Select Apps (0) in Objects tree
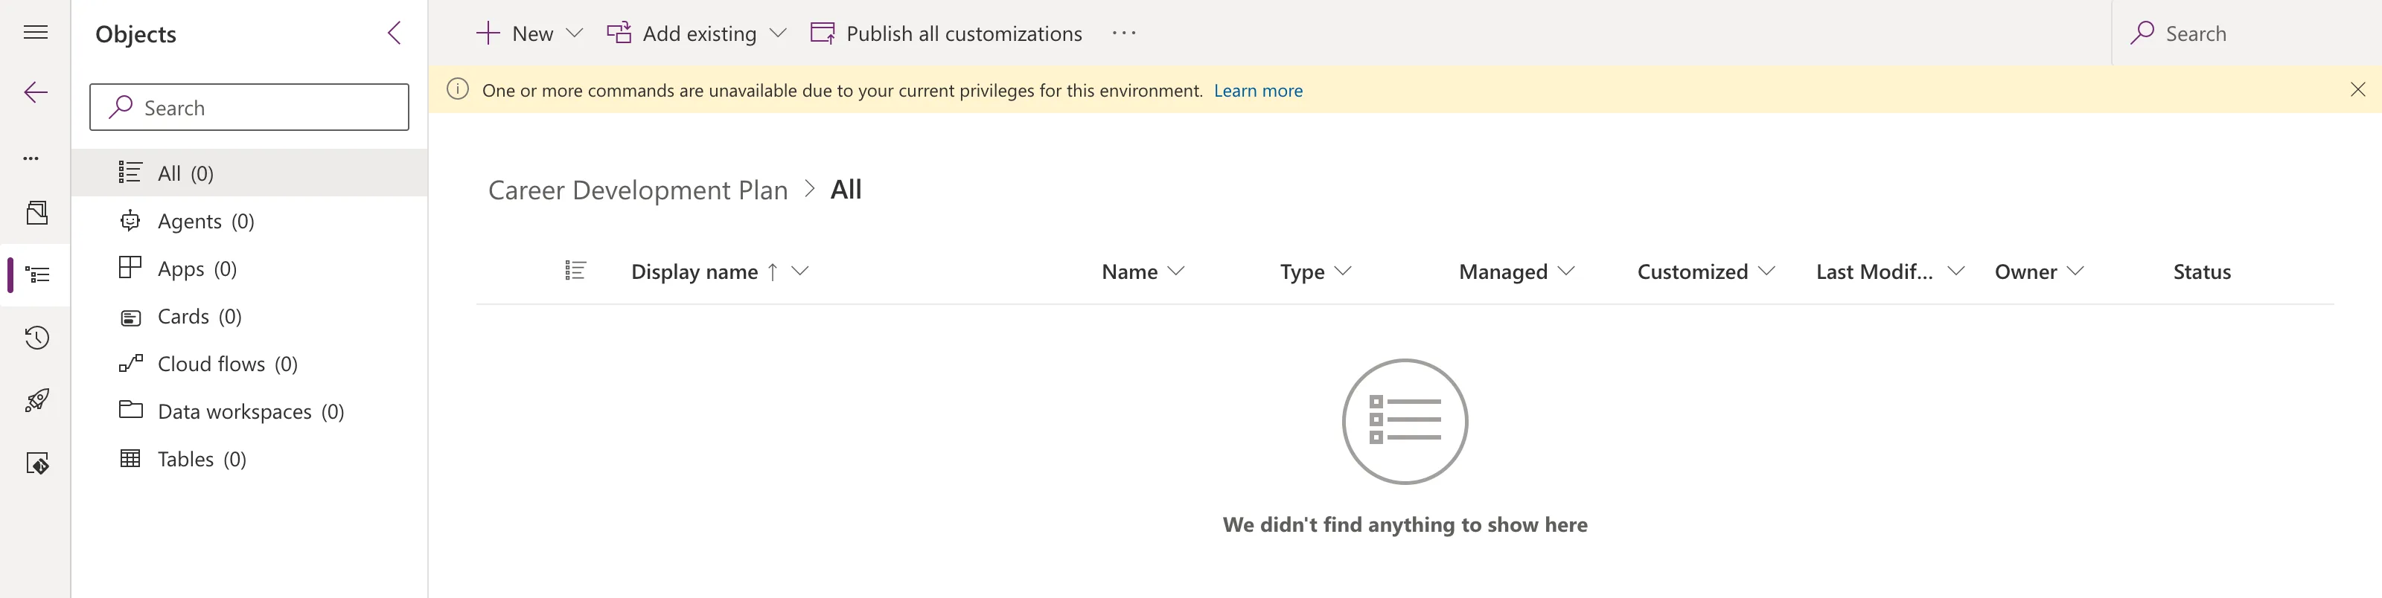Screen dimensions: 2382x598 tap(249, 268)
